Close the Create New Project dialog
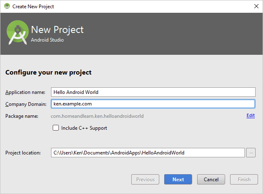 pyautogui.click(x=256, y=6)
